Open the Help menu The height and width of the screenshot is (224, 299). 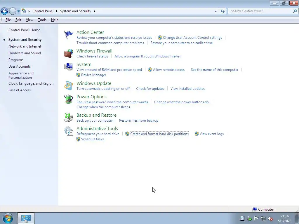pyautogui.click(x=55, y=20)
